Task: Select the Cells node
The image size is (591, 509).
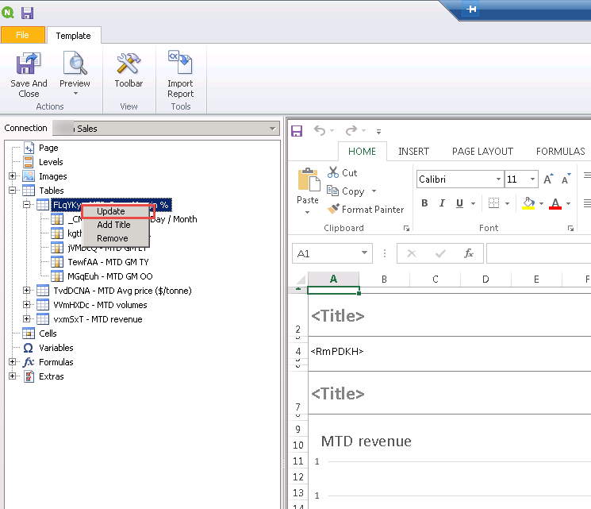Action: [48, 334]
